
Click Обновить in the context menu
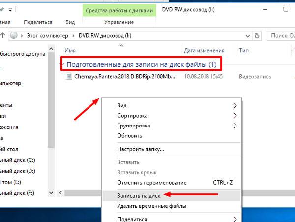130,136
